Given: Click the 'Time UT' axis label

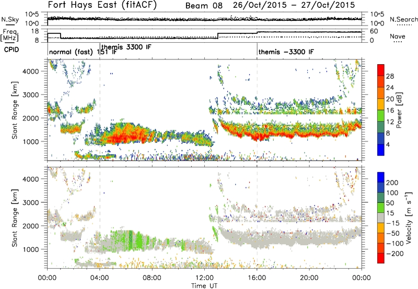Looking at the screenshot, I should pyautogui.click(x=204, y=286).
